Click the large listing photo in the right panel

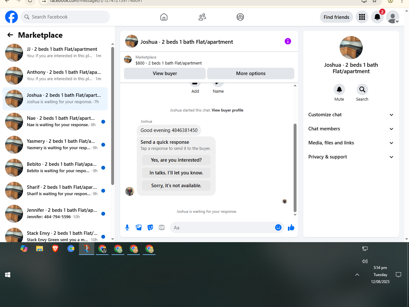tap(351, 48)
